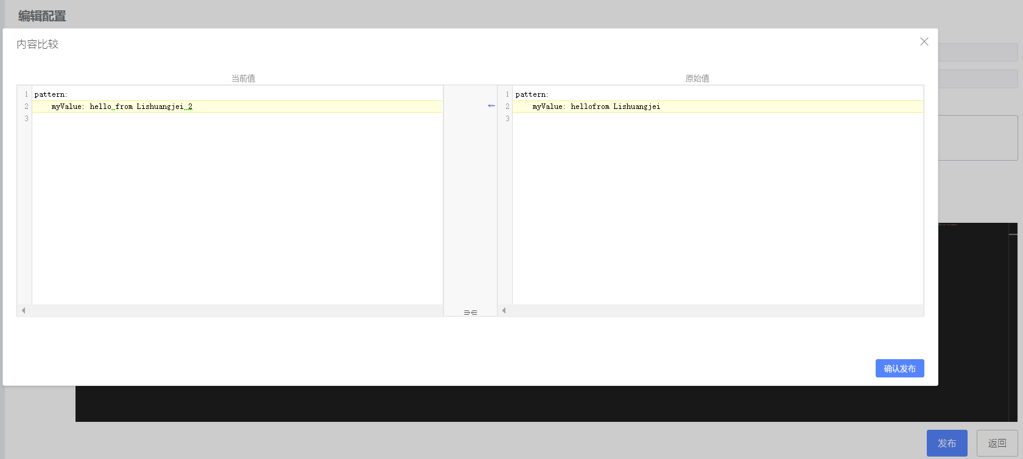Click the 'pattern:' line in 当前值 editor
The image size is (1023, 459).
[x=237, y=94]
